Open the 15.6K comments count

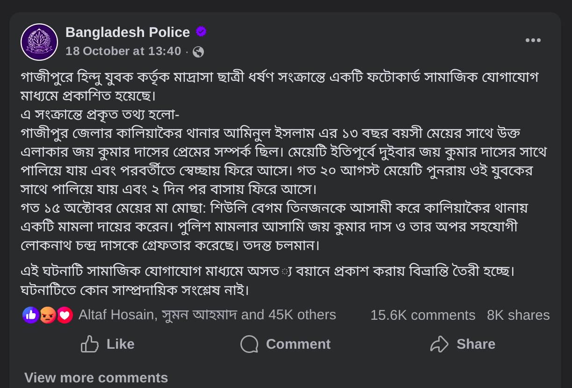(423, 315)
